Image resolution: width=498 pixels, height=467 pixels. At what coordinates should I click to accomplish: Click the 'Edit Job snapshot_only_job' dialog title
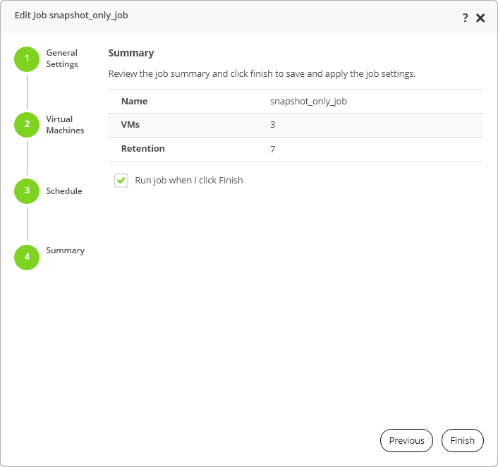71,15
